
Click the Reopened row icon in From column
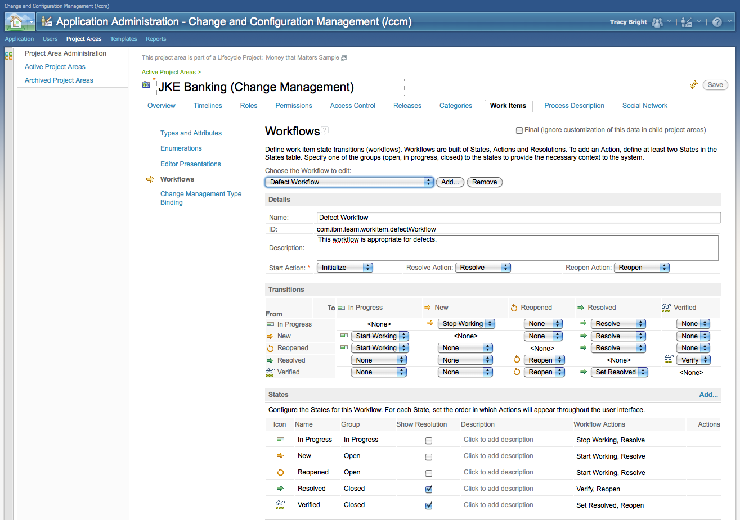point(270,349)
